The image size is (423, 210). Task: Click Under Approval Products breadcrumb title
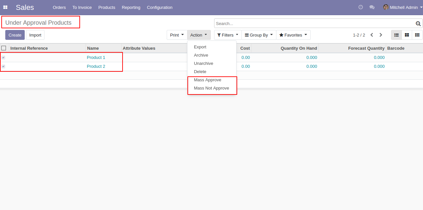(x=39, y=23)
